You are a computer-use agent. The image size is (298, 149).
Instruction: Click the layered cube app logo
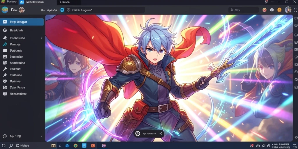click(5, 10)
